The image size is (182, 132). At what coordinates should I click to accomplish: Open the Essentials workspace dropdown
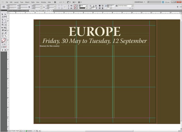(x=140, y=2)
